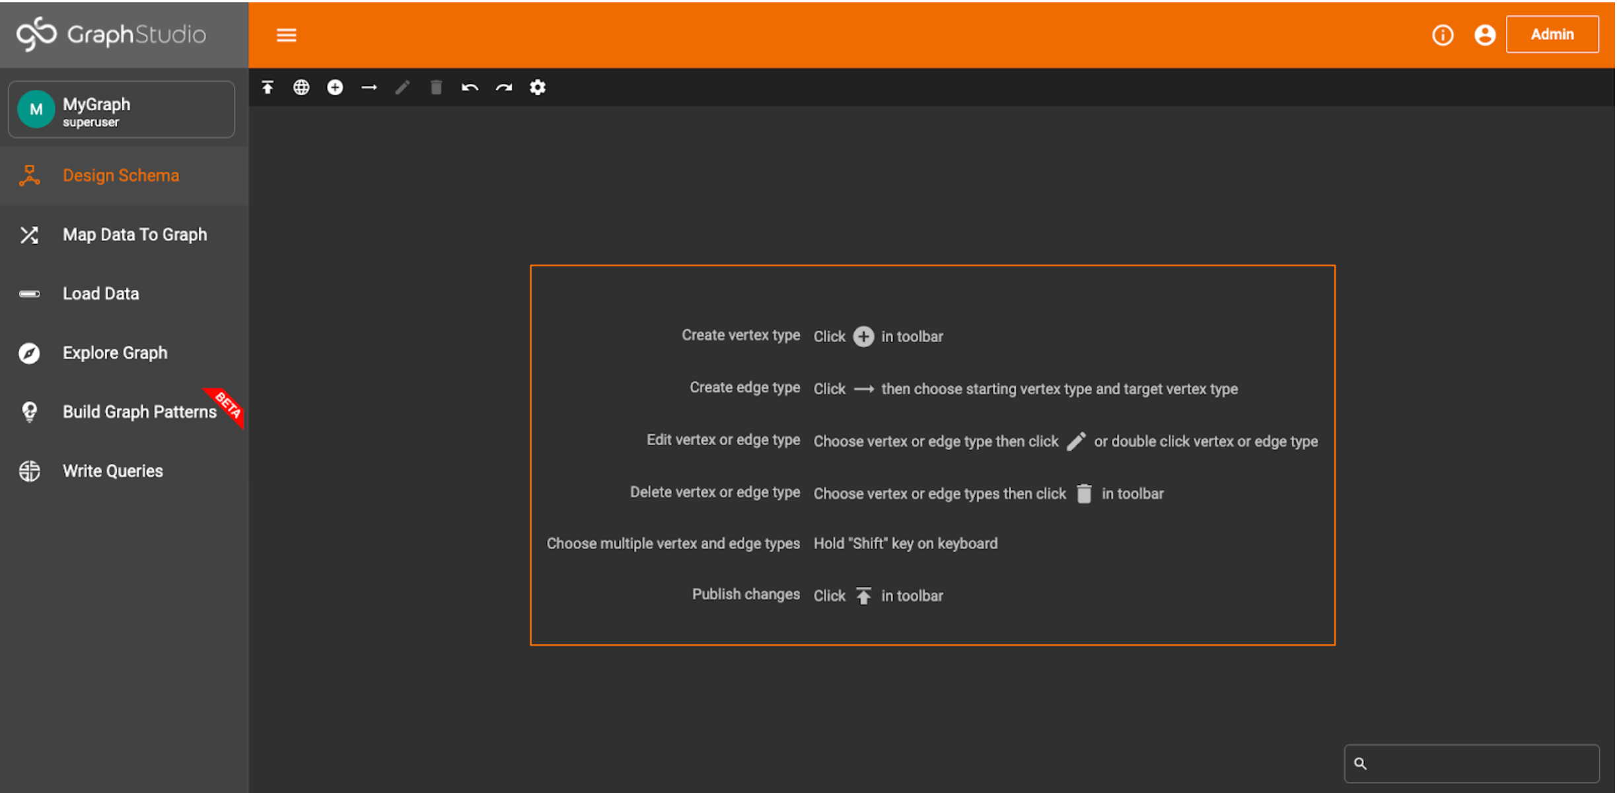Screen dimensions: 1617x793
Task: Add a vertex type with plus icon
Action: [x=335, y=87]
